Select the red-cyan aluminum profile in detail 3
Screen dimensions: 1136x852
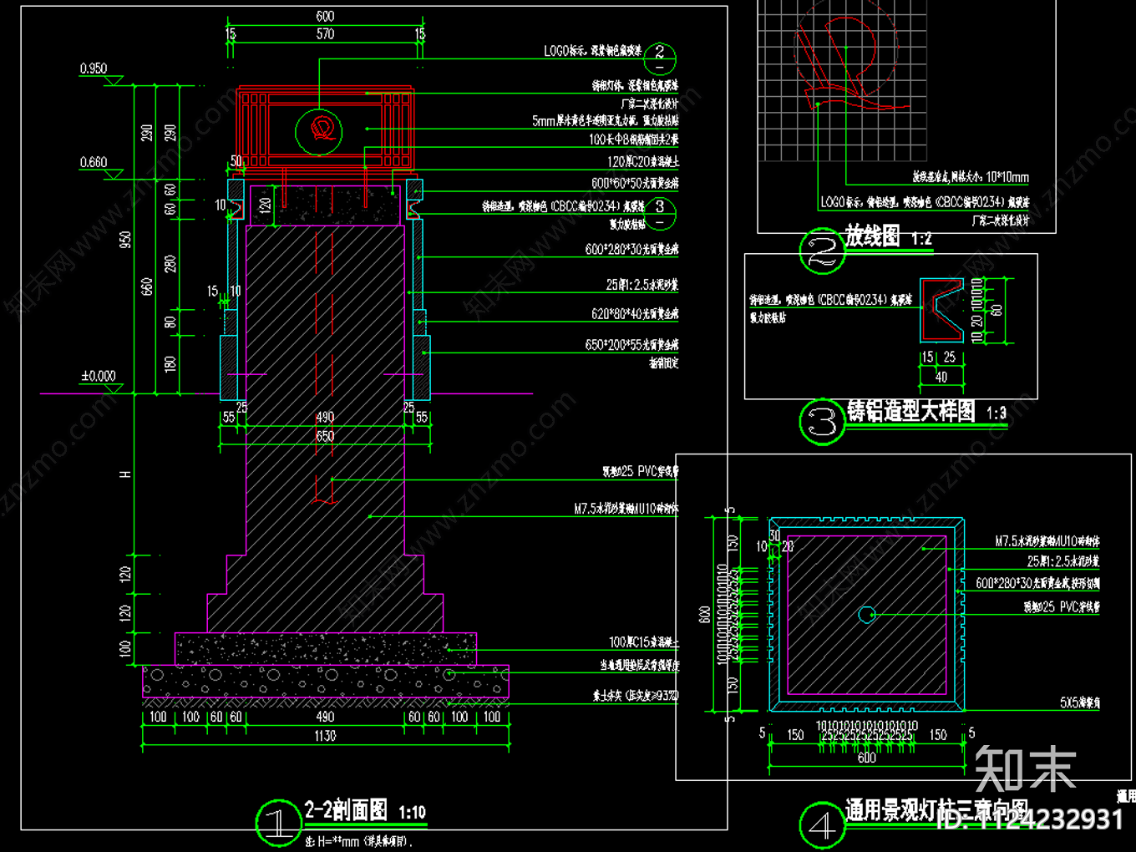click(x=941, y=310)
